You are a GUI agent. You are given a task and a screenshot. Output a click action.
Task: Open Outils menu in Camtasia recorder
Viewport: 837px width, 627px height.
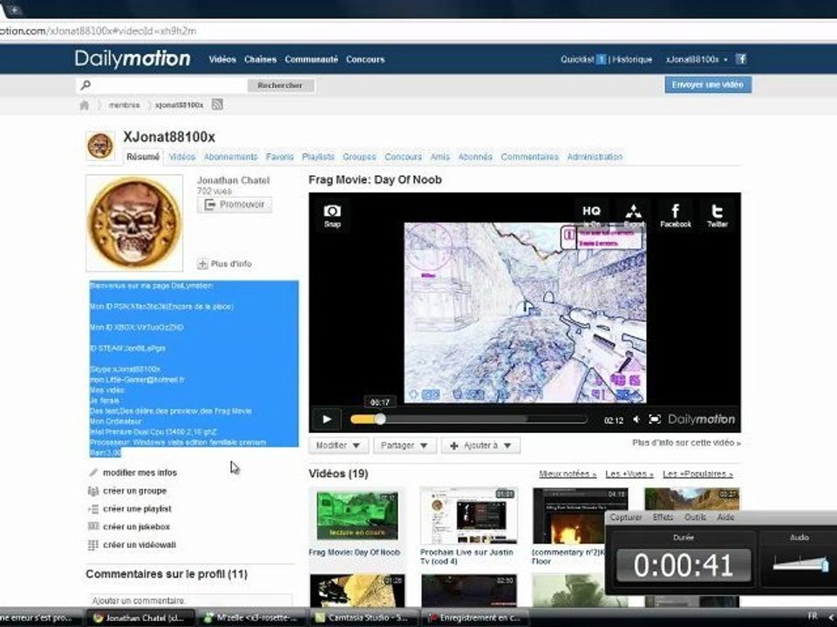tap(695, 517)
